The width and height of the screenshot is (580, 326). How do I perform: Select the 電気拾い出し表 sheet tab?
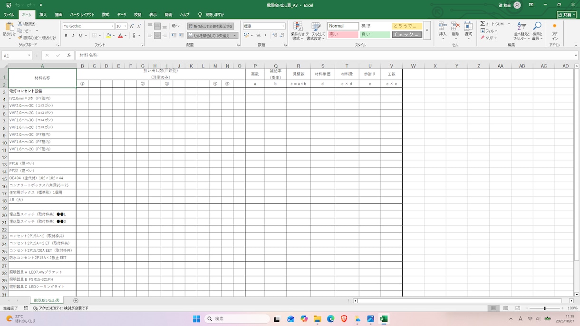[47, 300]
